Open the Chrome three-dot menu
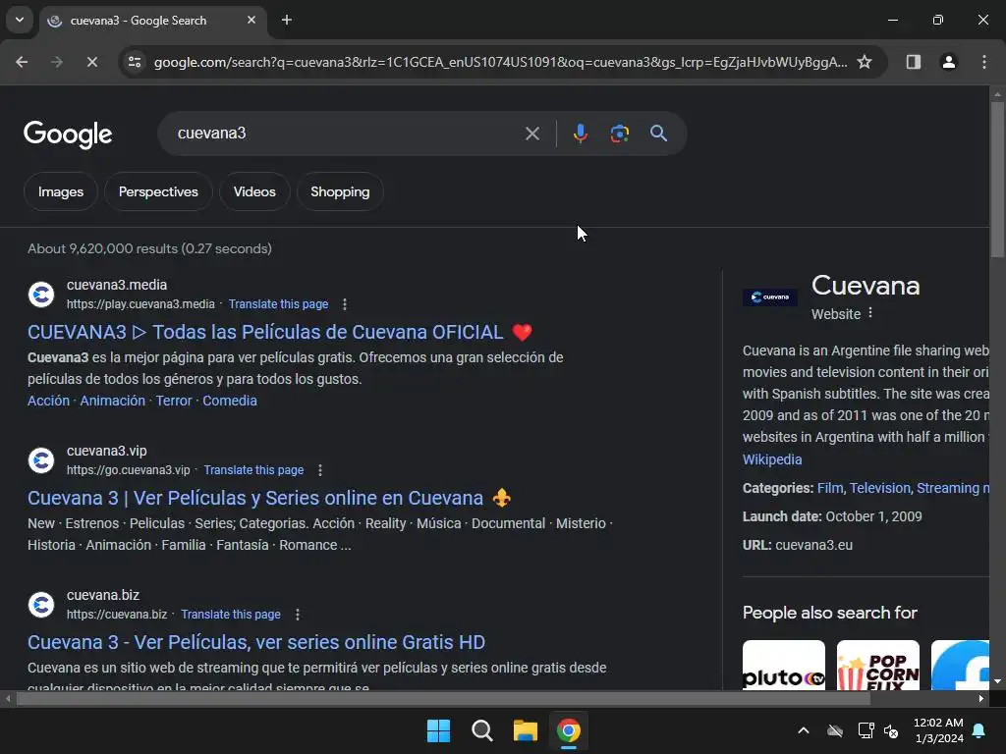The image size is (1006, 754). [x=983, y=62]
